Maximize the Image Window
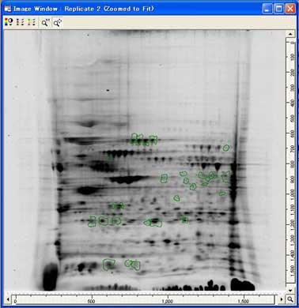 (x=278, y=9)
